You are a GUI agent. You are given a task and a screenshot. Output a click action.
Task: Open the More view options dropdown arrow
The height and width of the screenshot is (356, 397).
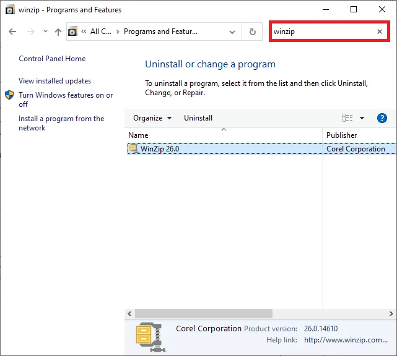(362, 118)
